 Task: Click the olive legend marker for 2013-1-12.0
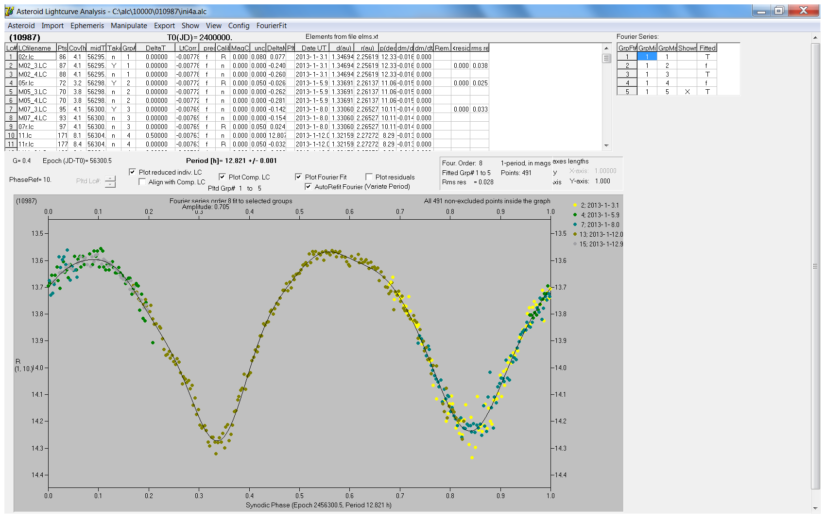pos(575,234)
